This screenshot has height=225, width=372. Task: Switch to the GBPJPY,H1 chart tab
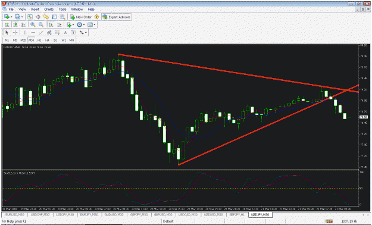[237, 215]
